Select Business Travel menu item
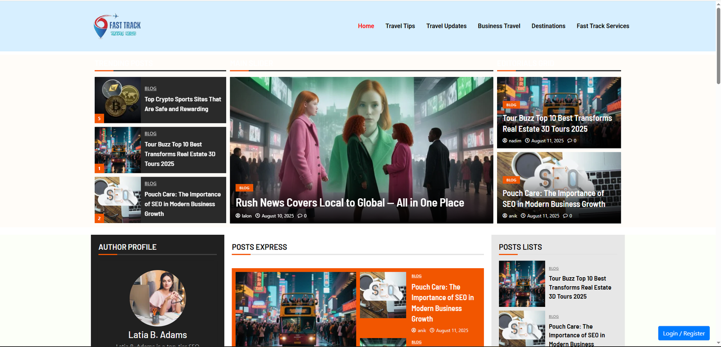 499,26
